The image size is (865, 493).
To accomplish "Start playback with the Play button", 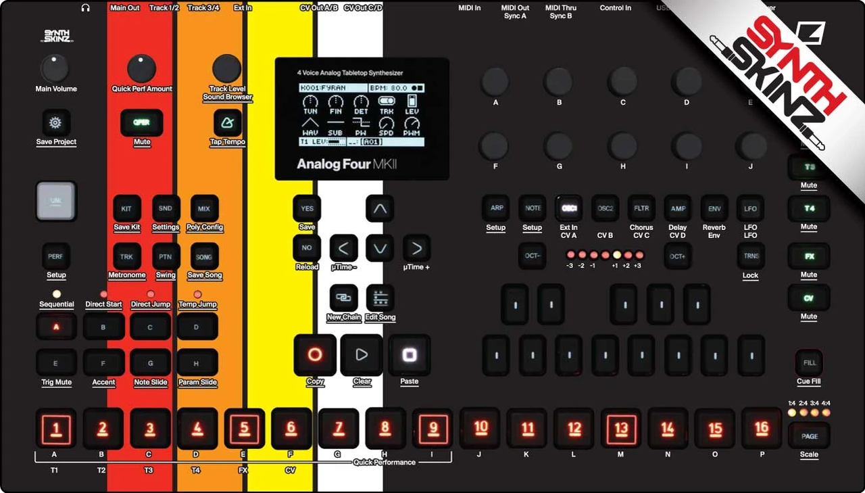I will pyautogui.click(x=362, y=355).
